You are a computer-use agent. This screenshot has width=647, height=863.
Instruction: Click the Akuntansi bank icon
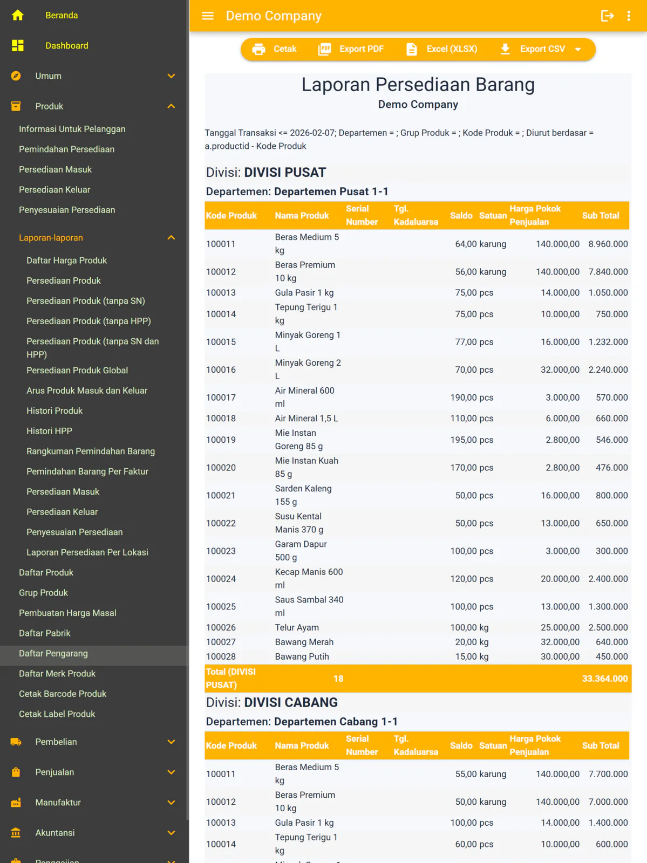(x=16, y=832)
